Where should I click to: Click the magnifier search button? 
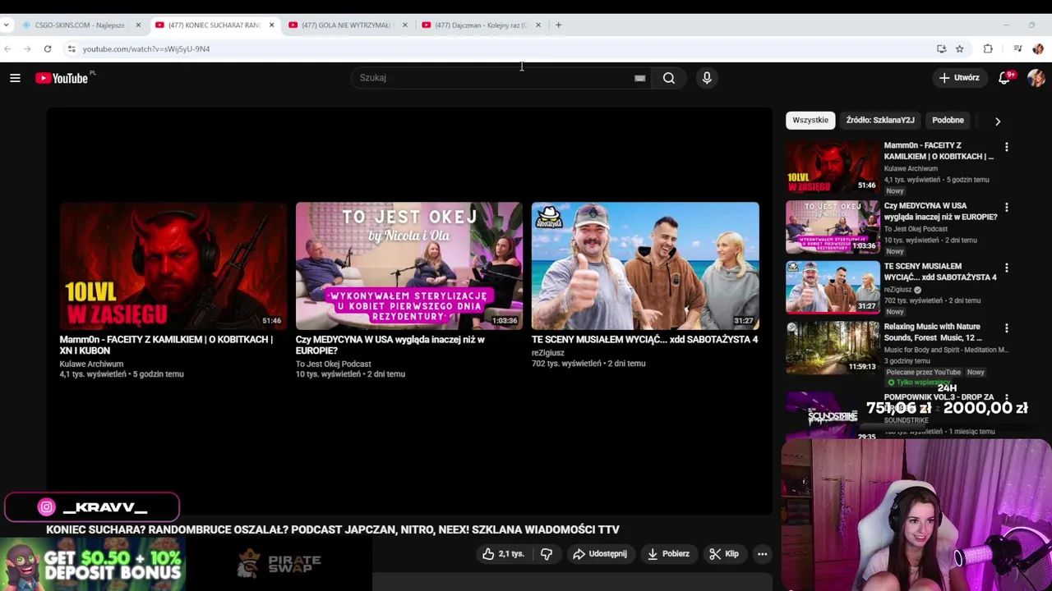click(669, 78)
